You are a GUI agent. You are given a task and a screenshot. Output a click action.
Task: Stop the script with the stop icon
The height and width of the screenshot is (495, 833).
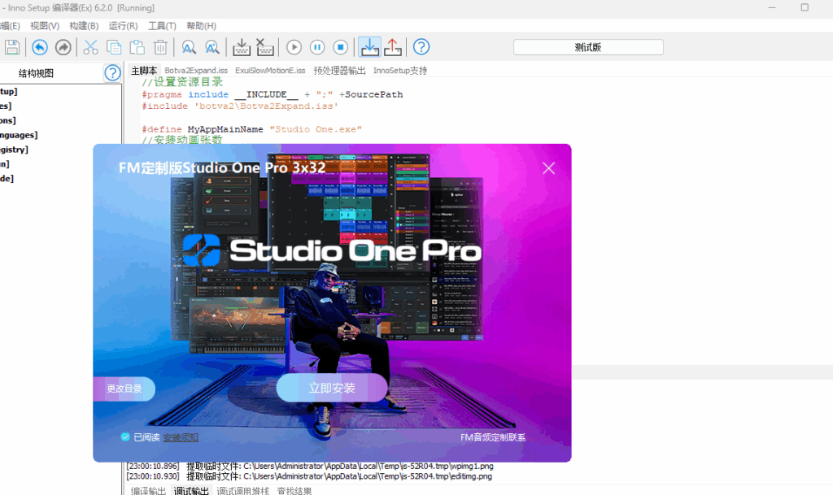pos(340,46)
